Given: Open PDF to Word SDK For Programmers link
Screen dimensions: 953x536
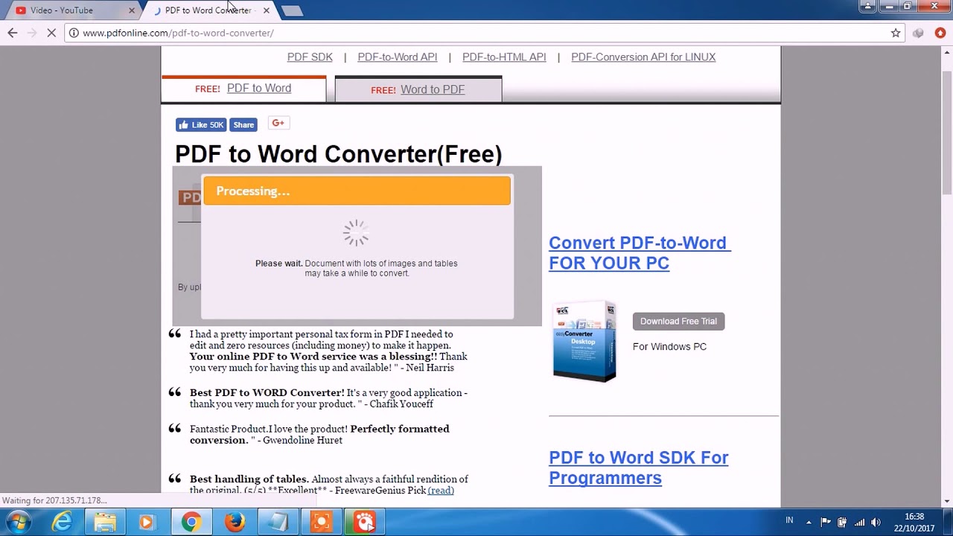Looking at the screenshot, I should pyautogui.click(x=638, y=468).
